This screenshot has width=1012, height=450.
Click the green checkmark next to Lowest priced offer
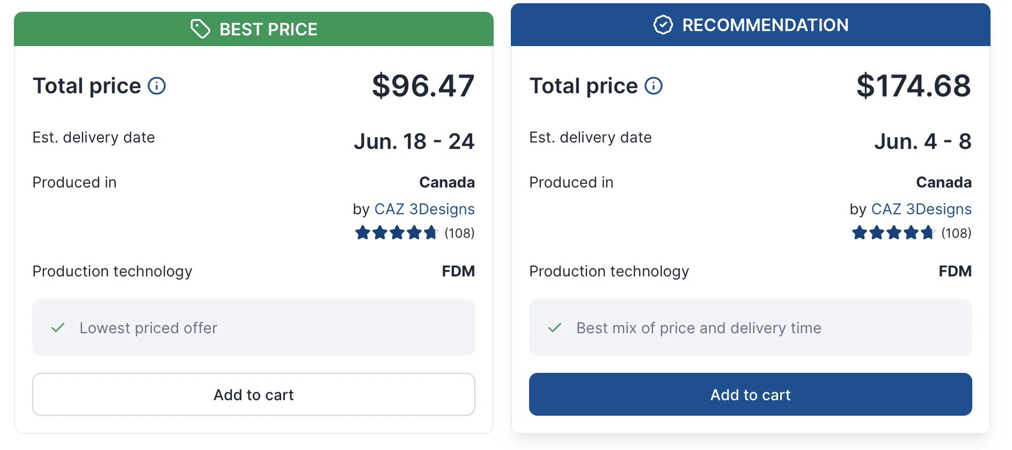(x=58, y=328)
